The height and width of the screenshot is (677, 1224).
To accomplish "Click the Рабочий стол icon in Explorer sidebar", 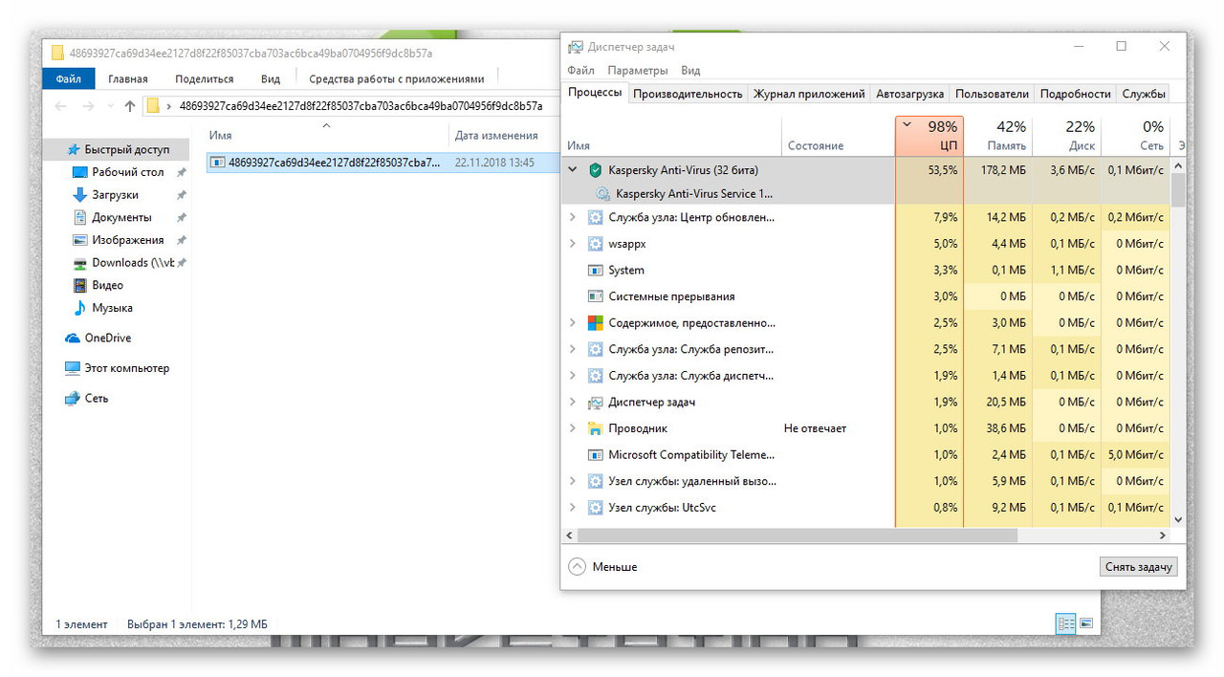I will [x=80, y=172].
